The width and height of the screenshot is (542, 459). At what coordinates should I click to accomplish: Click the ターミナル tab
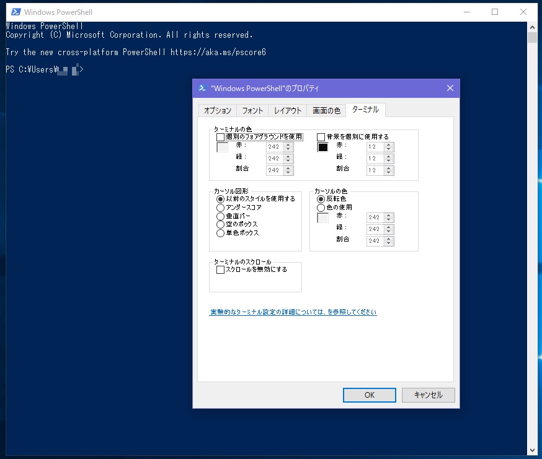pos(365,110)
